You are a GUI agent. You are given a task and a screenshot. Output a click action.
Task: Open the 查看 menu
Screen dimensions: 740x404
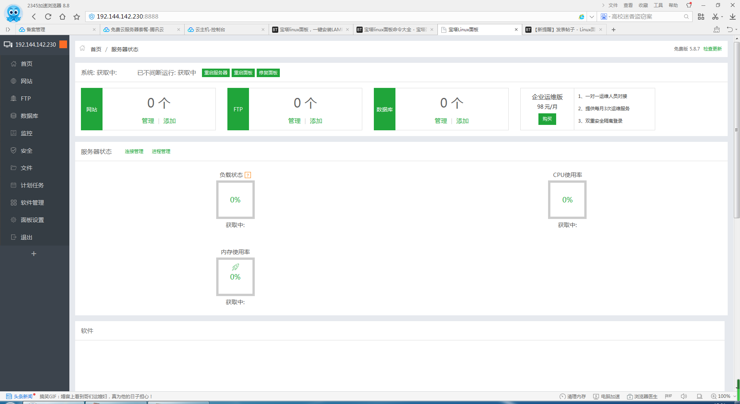pos(628,5)
